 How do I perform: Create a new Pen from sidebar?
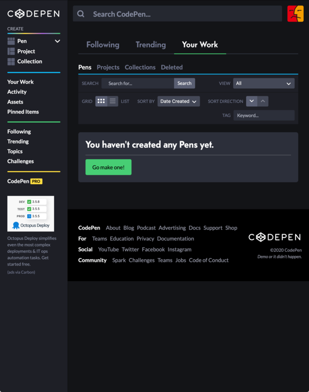22,41
